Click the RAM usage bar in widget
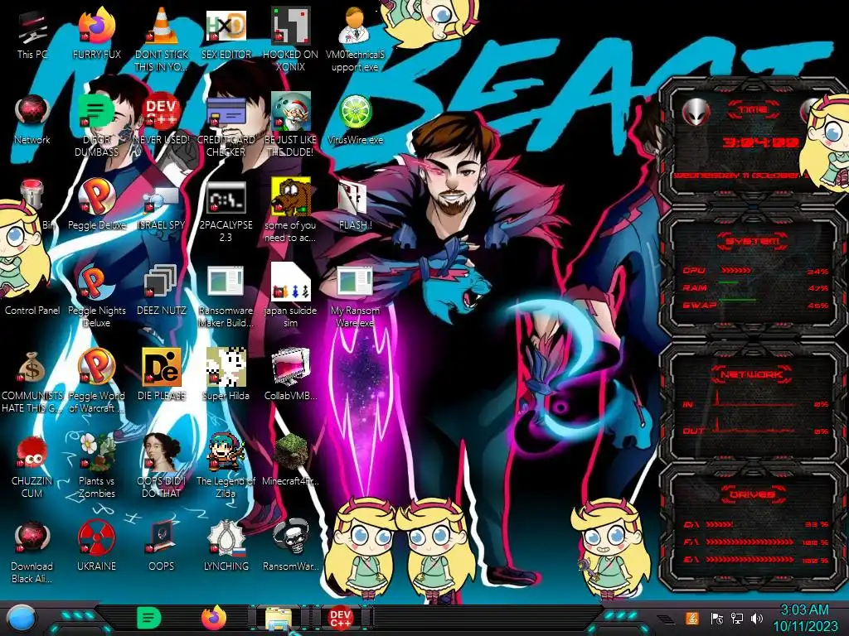849x636 pixels. 729,283
